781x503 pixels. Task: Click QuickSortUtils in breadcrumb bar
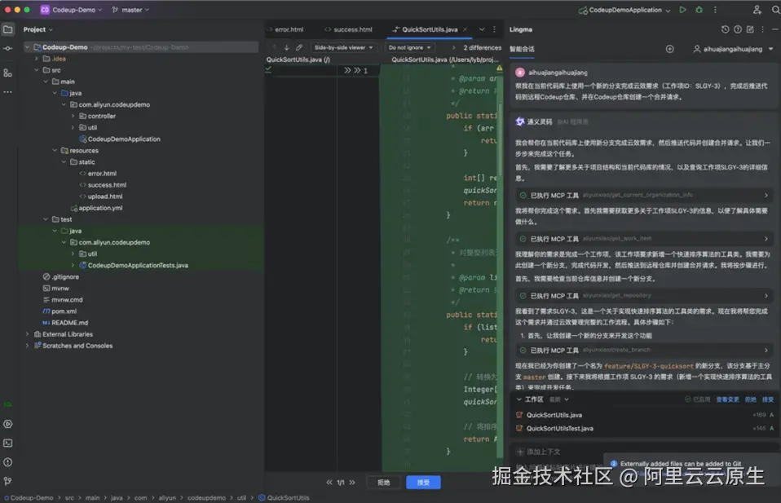click(x=284, y=497)
